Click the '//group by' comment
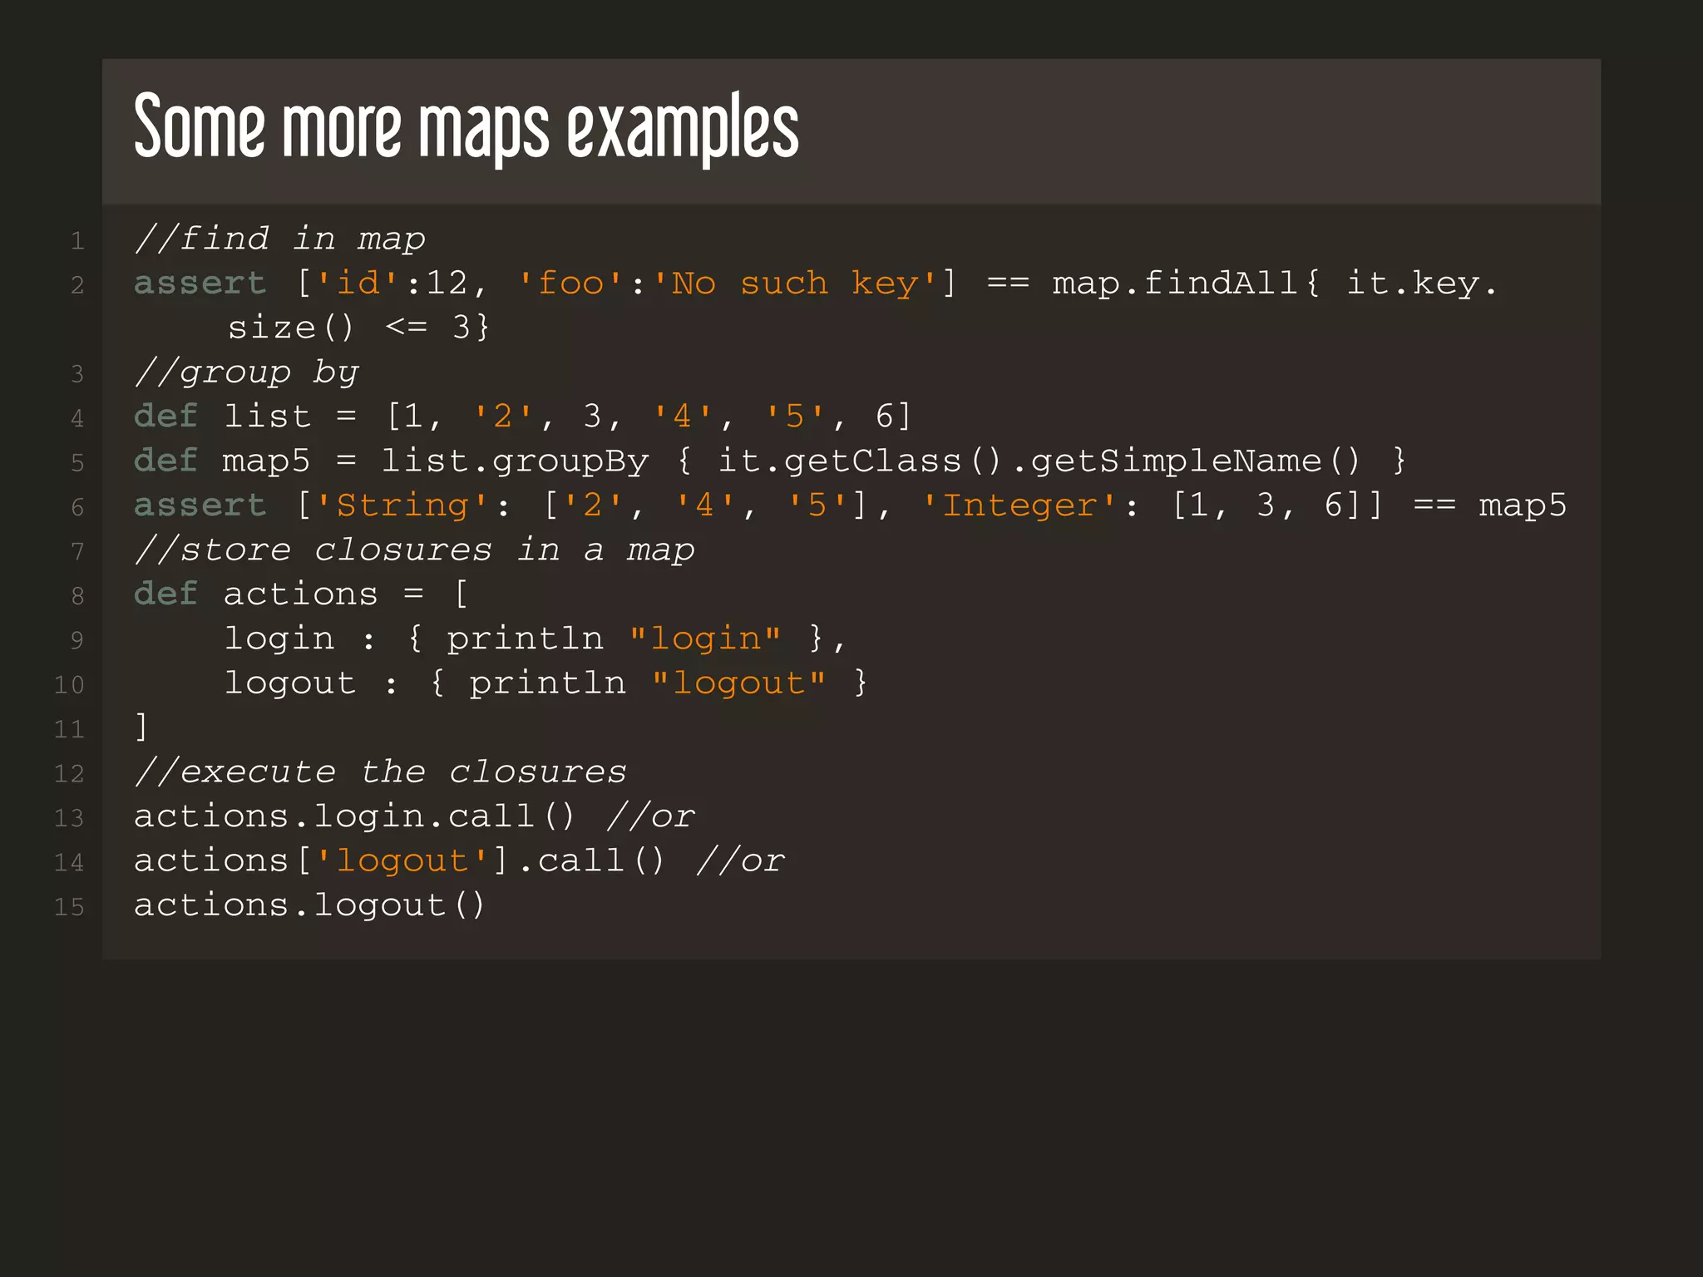Viewport: 1703px width, 1277px height. coord(246,372)
